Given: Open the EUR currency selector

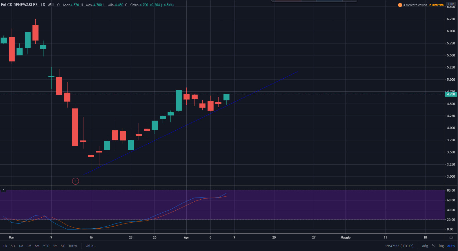Looking at the screenshot, I should pos(451,4).
